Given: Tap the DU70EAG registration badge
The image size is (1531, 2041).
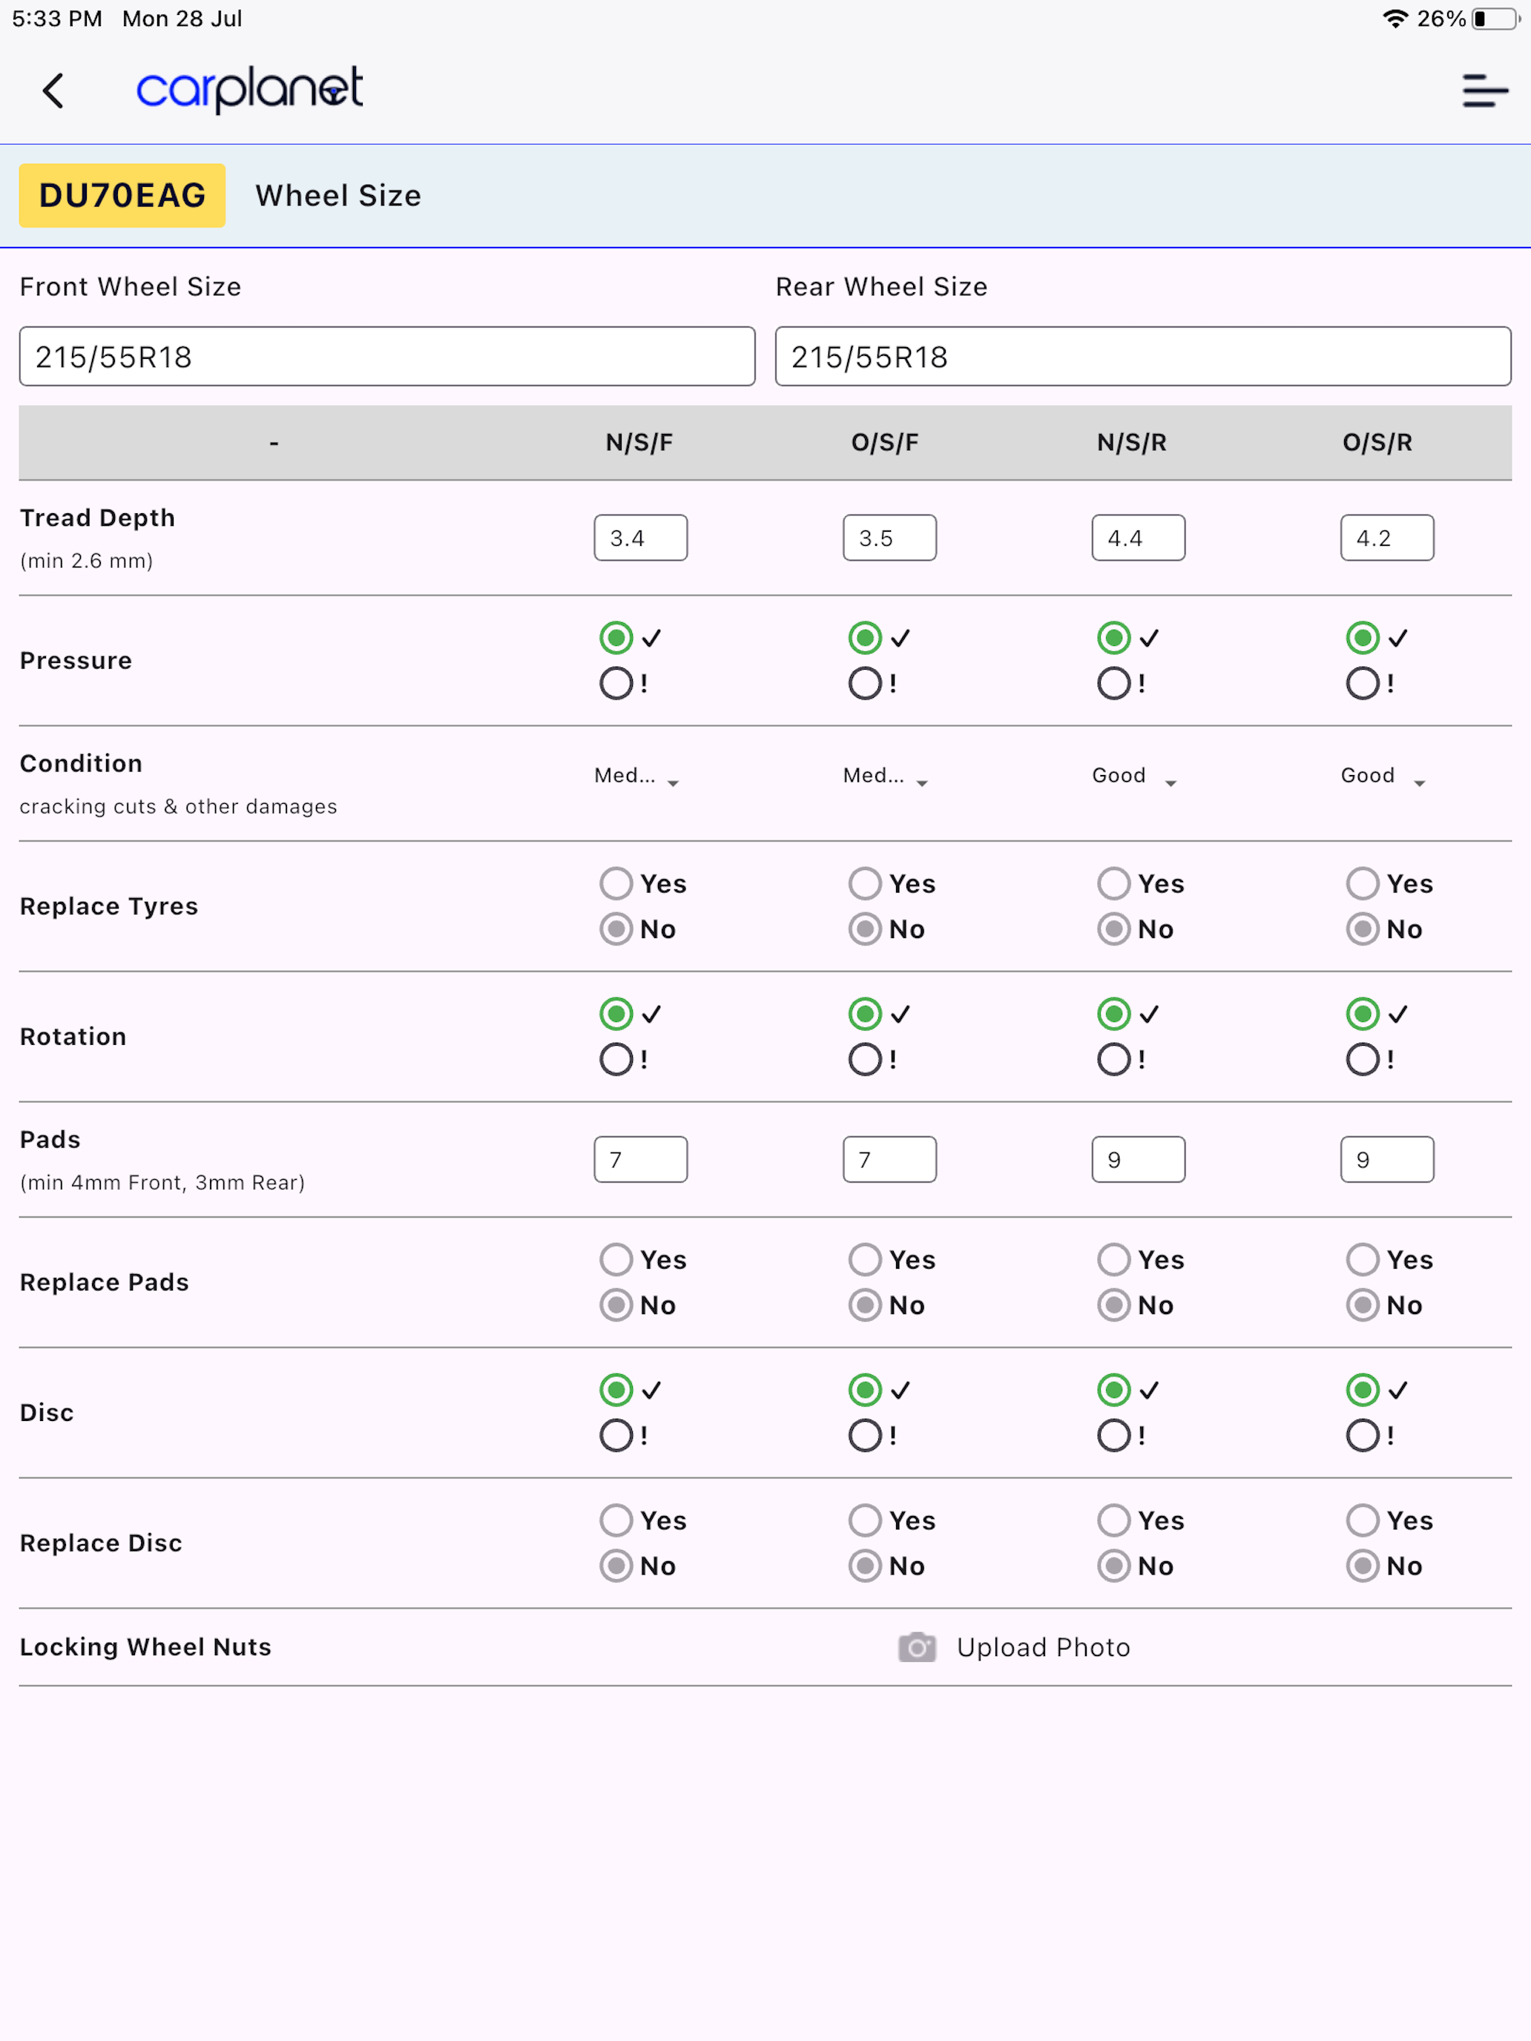Looking at the screenshot, I should point(122,196).
